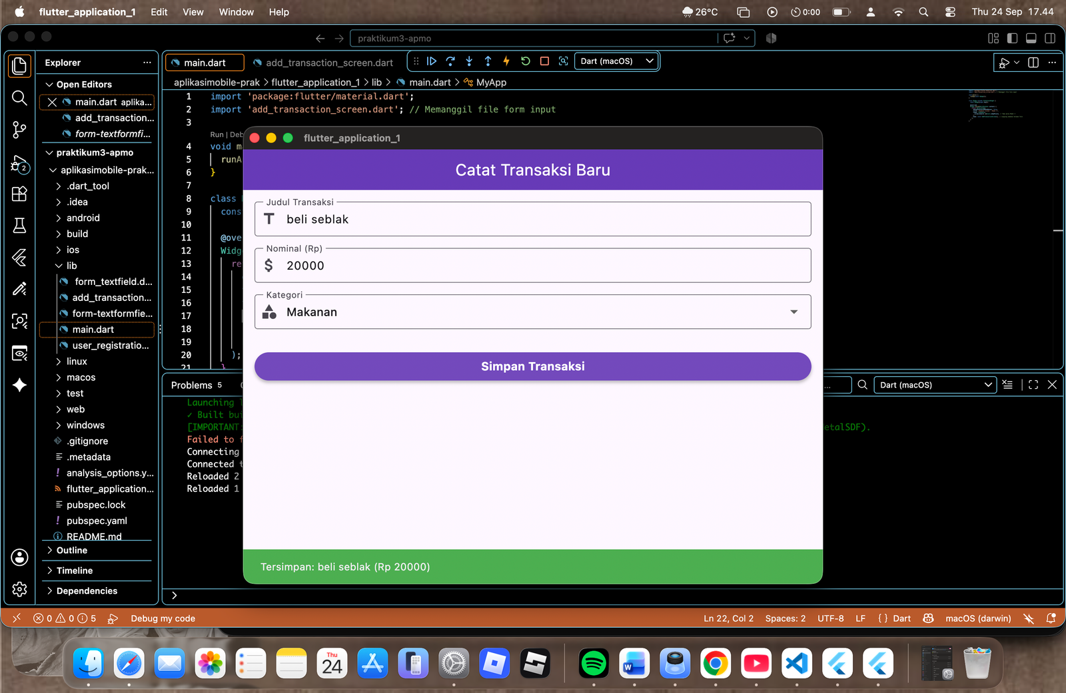The image size is (1066, 693).
Task: Open the Extensions view
Action: (19, 194)
